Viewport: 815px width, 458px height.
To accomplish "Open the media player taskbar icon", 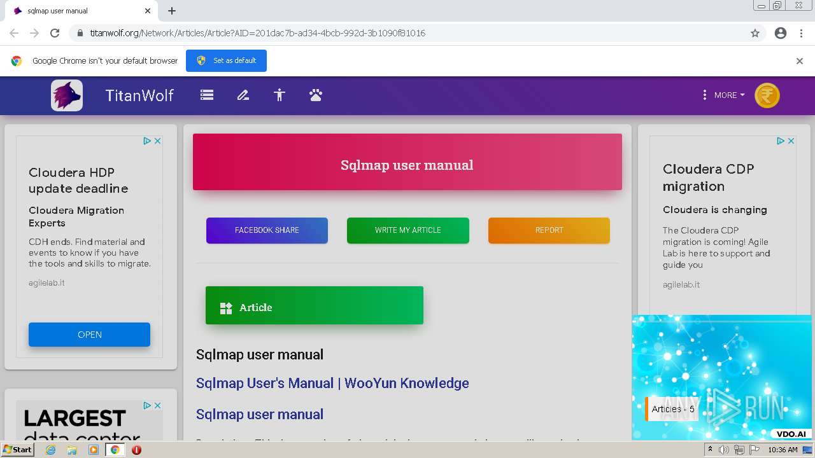I will [94, 449].
